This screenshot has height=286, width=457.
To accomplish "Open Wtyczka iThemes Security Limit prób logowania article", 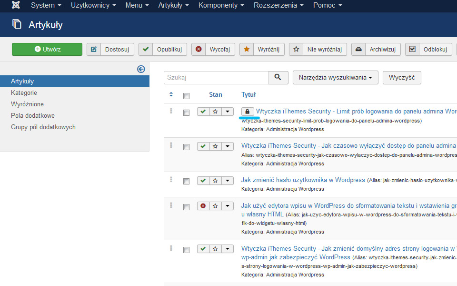I will coord(356,111).
